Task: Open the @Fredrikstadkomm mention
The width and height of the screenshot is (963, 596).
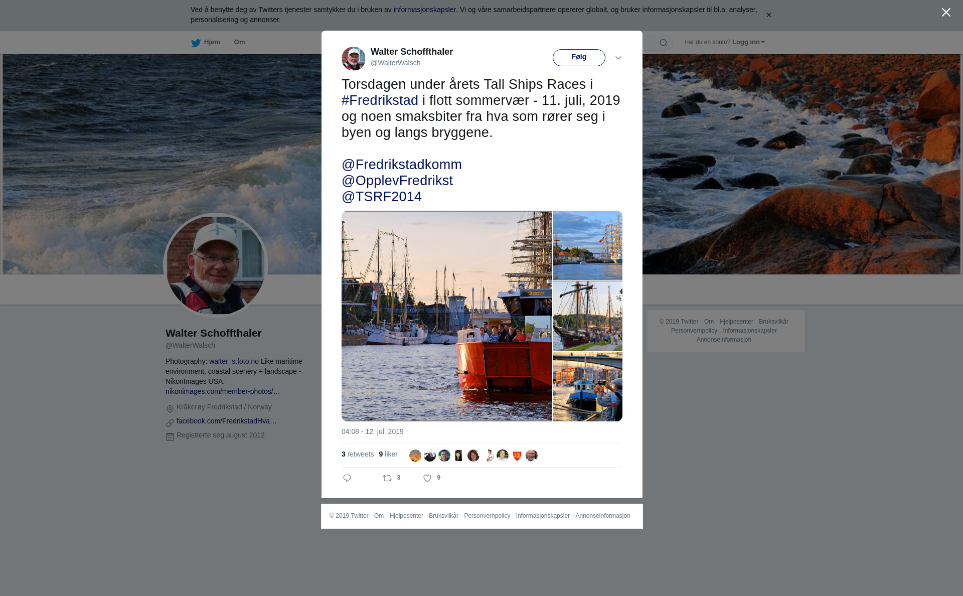Action: (402, 165)
